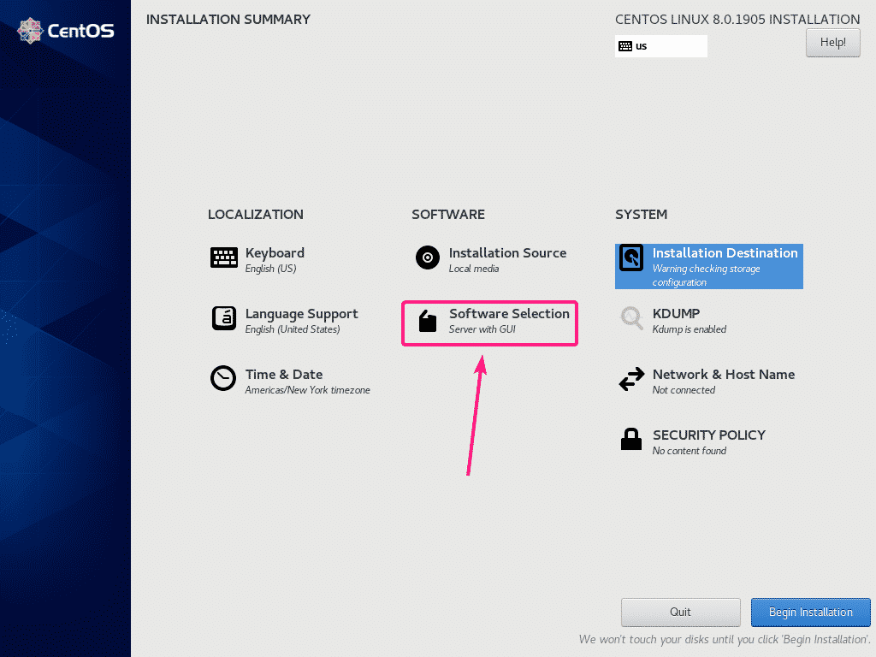Click the INSTALLATION SUMMARY title
Image resolution: width=876 pixels, height=657 pixels.
[228, 20]
